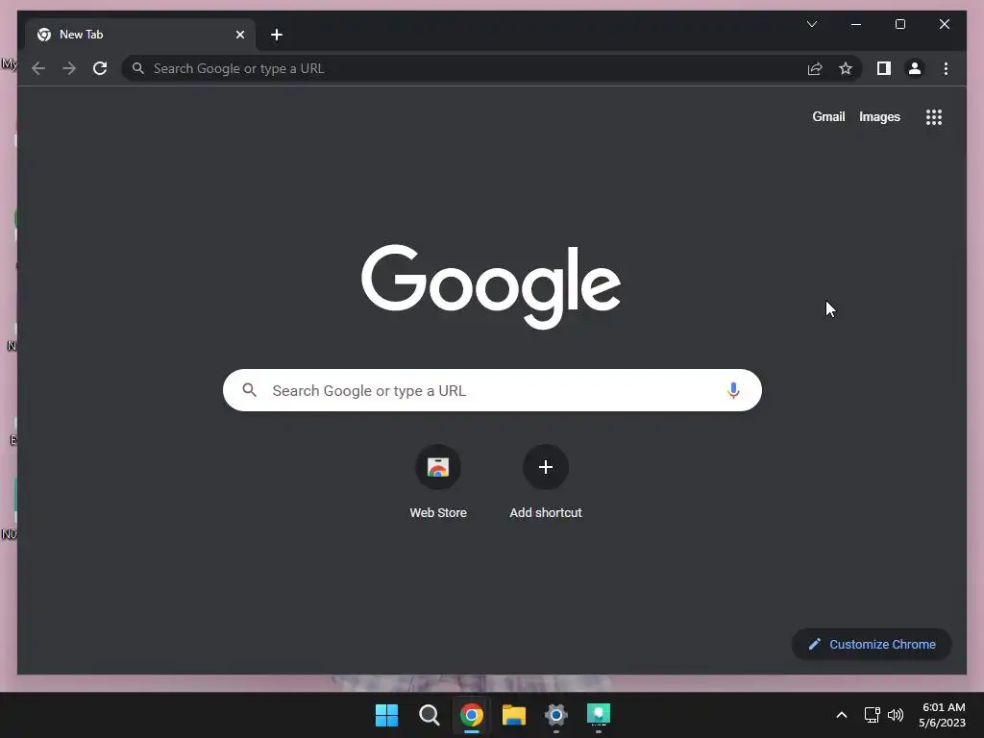Open the Windows Start menu
The height and width of the screenshot is (738, 984).
point(386,715)
